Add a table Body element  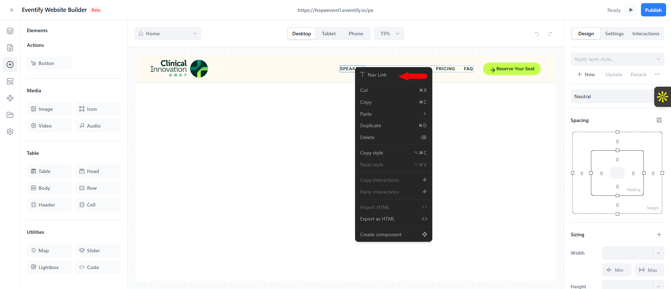pos(49,188)
